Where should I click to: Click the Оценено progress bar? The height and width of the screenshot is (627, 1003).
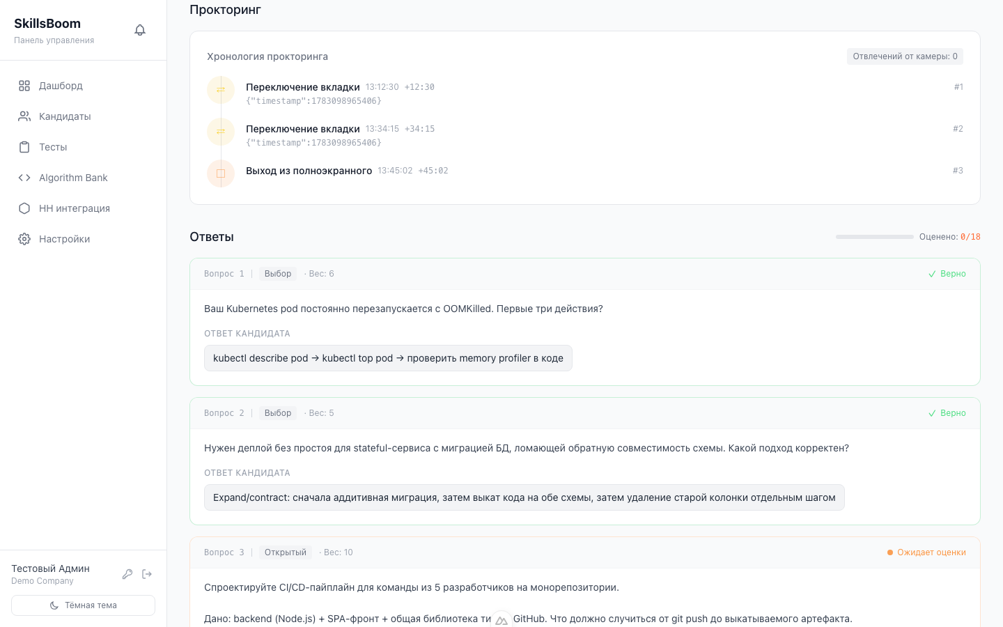(x=875, y=237)
